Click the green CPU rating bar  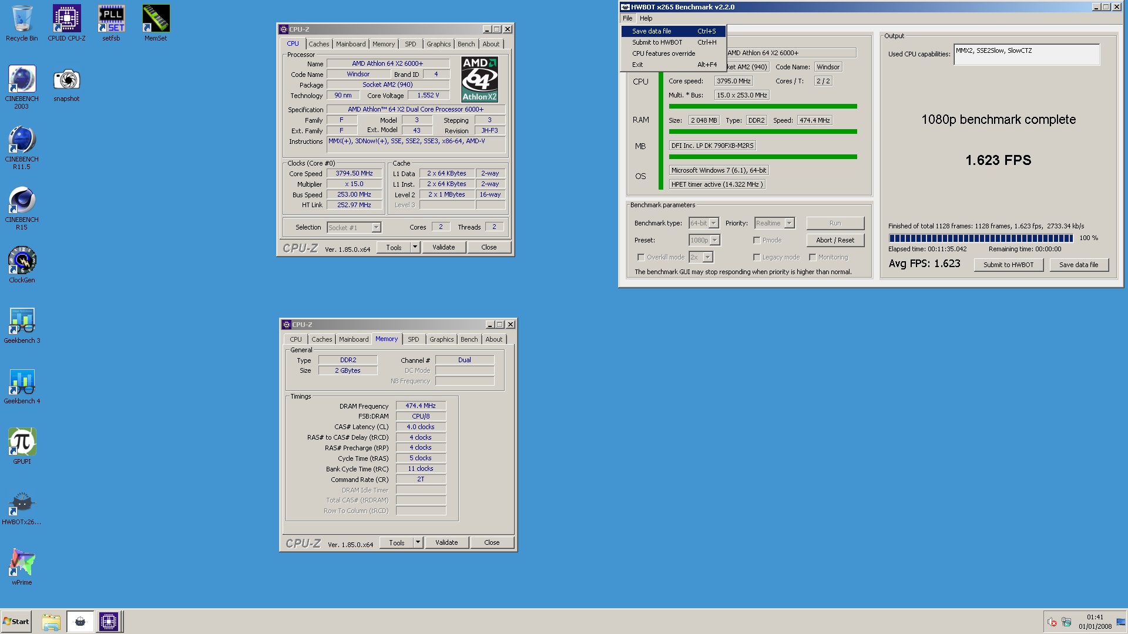[763, 106]
